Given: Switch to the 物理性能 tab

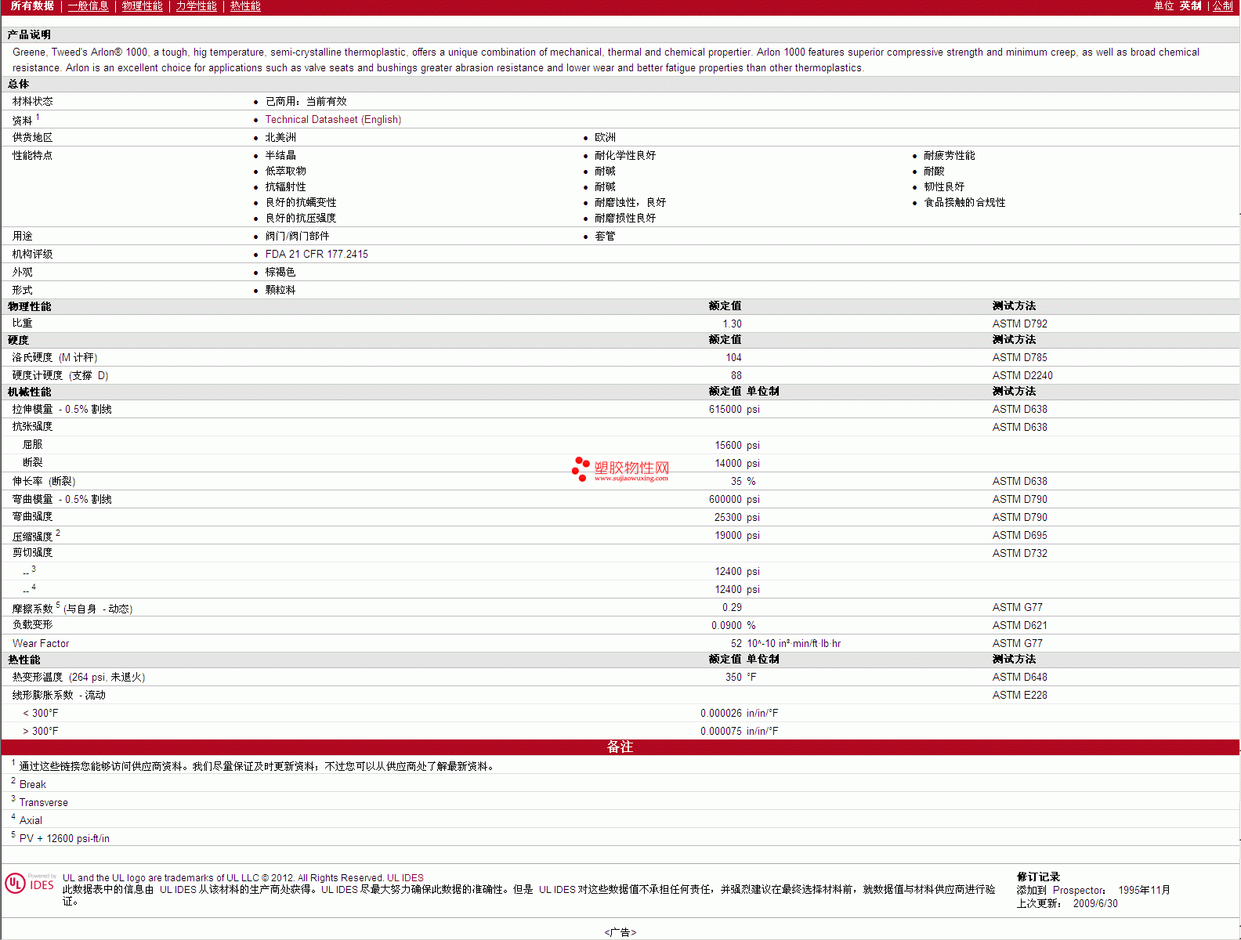Looking at the screenshot, I should pos(142,6).
